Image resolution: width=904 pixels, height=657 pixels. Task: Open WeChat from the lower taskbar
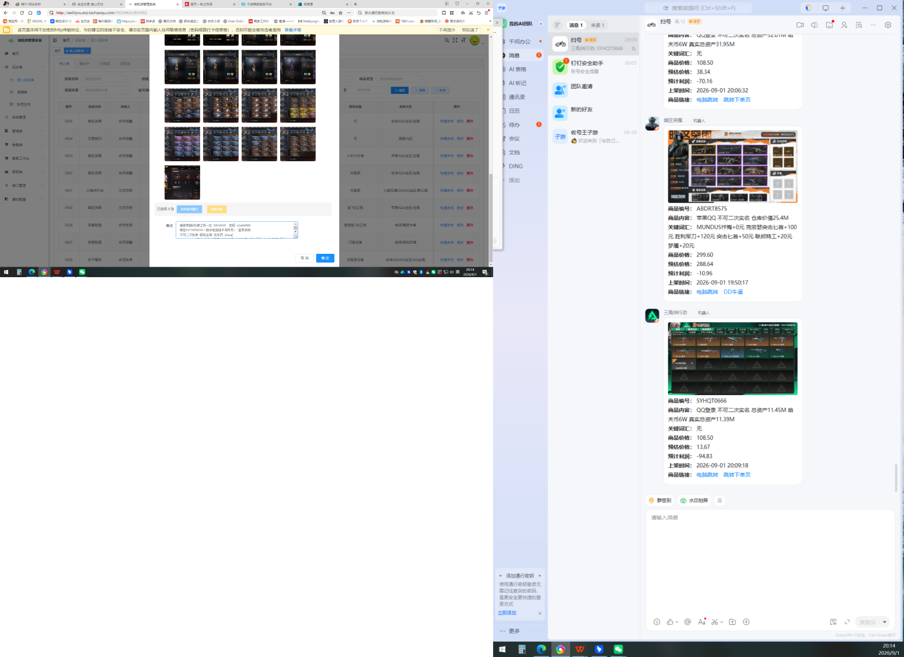618,649
